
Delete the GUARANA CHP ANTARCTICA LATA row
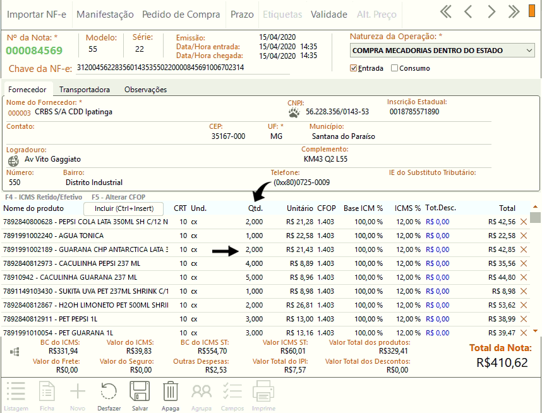tap(524, 249)
